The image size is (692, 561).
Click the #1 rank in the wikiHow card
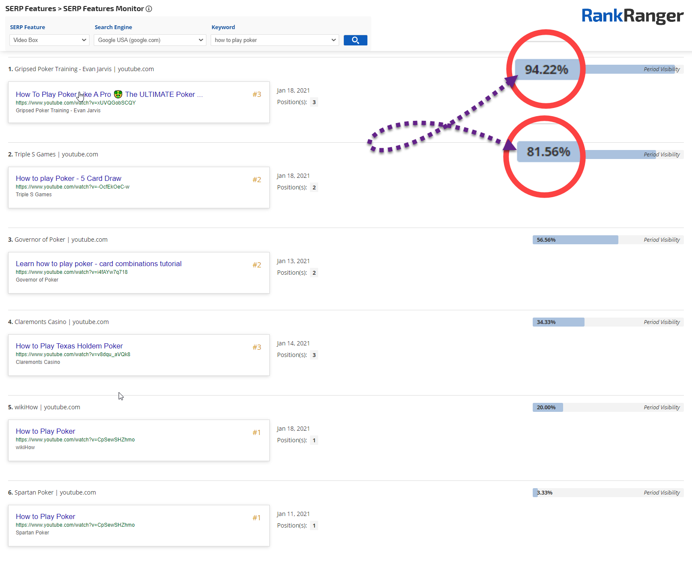coord(257,432)
